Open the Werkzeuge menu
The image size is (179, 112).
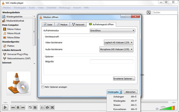(65, 8)
